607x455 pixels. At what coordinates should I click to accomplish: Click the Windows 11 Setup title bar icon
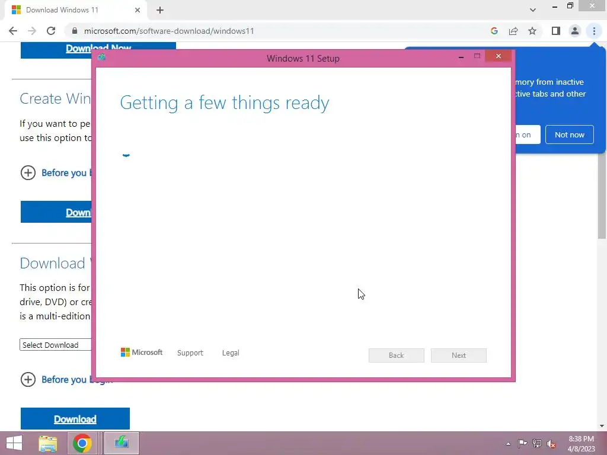[x=102, y=57]
